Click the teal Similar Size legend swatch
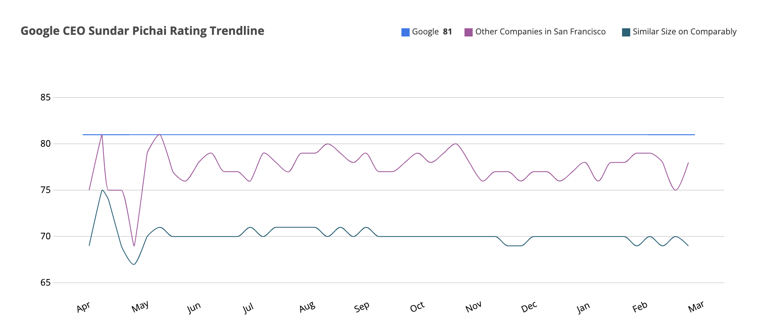Screen dimensions: 762x336 [x=626, y=32]
